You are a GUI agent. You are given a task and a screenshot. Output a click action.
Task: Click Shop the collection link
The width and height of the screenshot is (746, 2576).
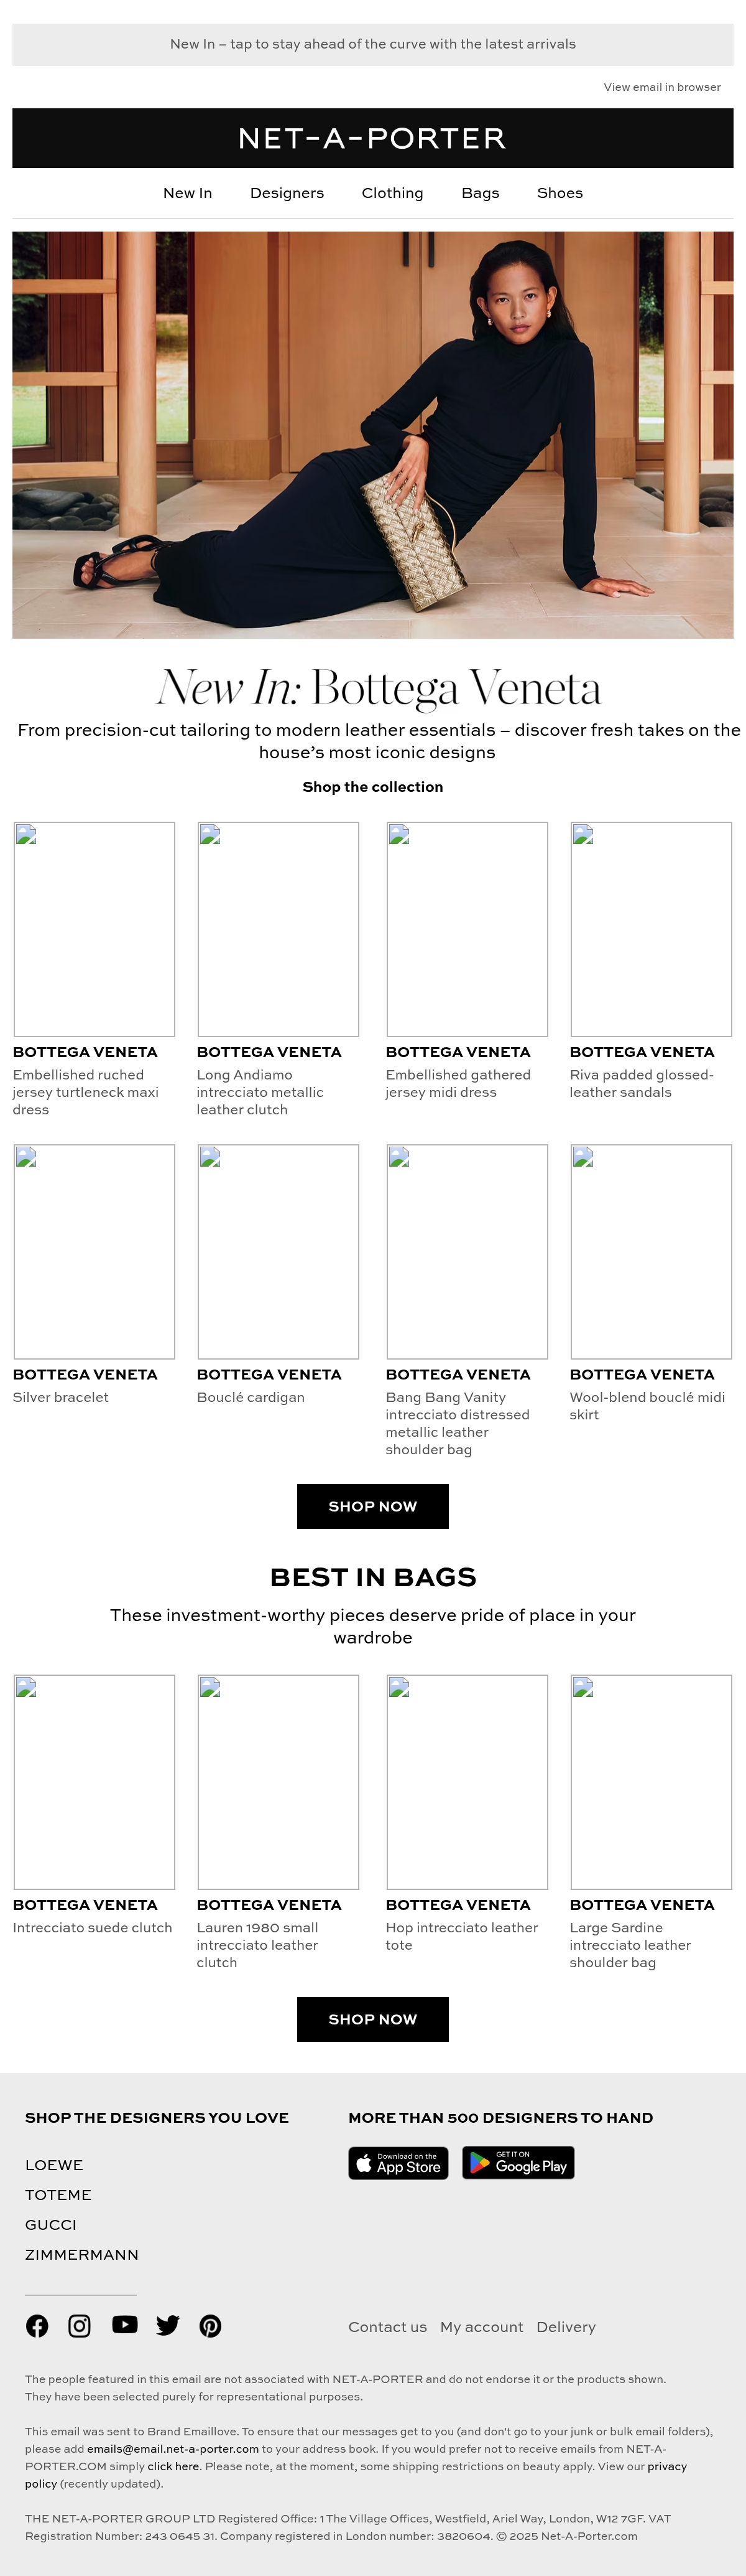pyautogui.click(x=372, y=787)
